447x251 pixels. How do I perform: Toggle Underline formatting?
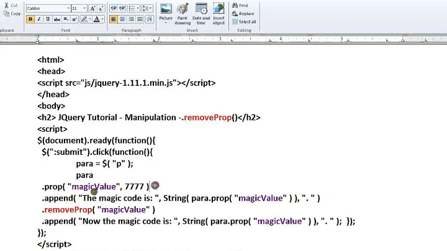point(48,19)
